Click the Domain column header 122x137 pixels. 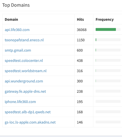click(x=11, y=19)
